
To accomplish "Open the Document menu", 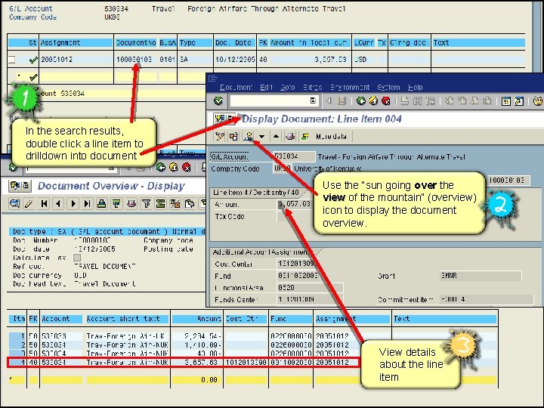I will 236,88.
